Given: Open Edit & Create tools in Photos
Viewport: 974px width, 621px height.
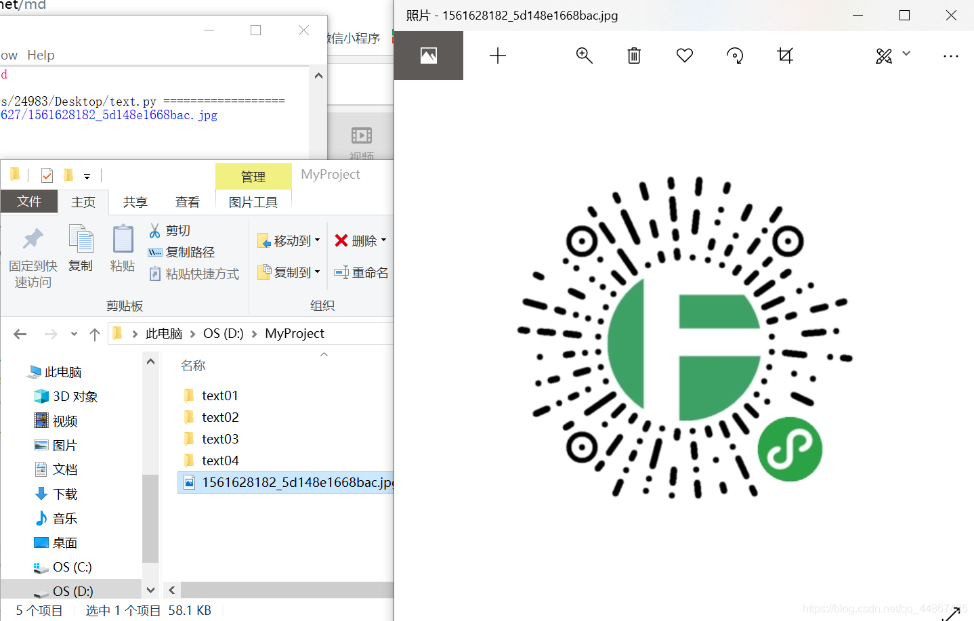Looking at the screenshot, I should pyautogui.click(x=884, y=56).
